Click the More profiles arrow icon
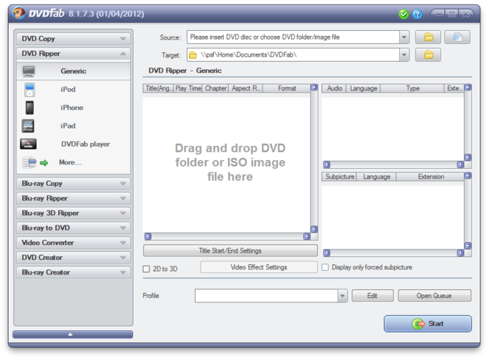This screenshot has height=359, width=489. point(44,163)
